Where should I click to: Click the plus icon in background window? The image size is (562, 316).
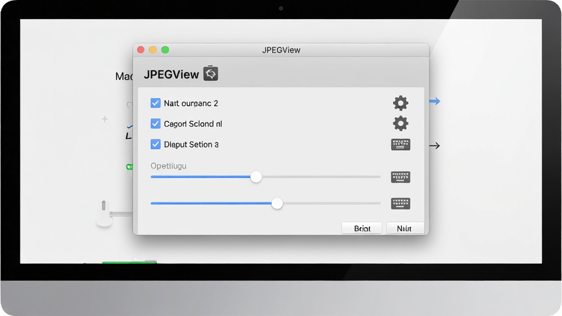(x=105, y=119)
